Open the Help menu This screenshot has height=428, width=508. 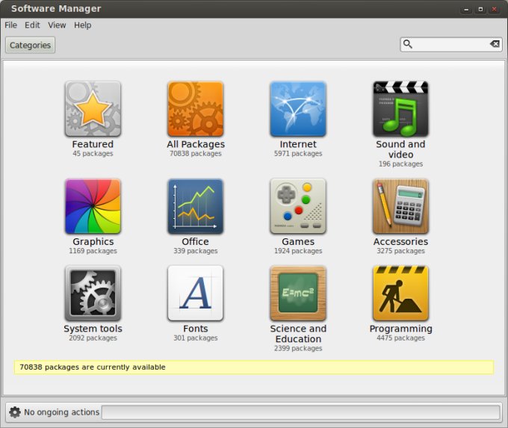[x=82, y=25]
